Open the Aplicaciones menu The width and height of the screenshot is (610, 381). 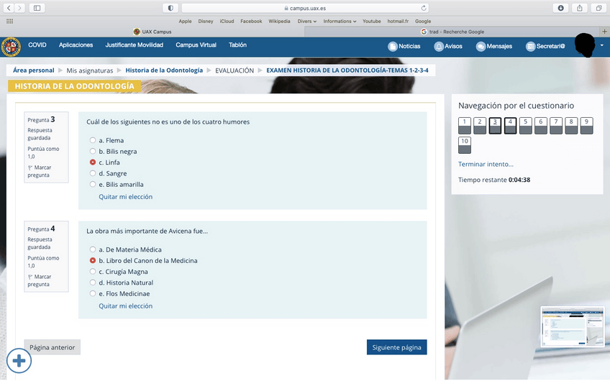76,45
